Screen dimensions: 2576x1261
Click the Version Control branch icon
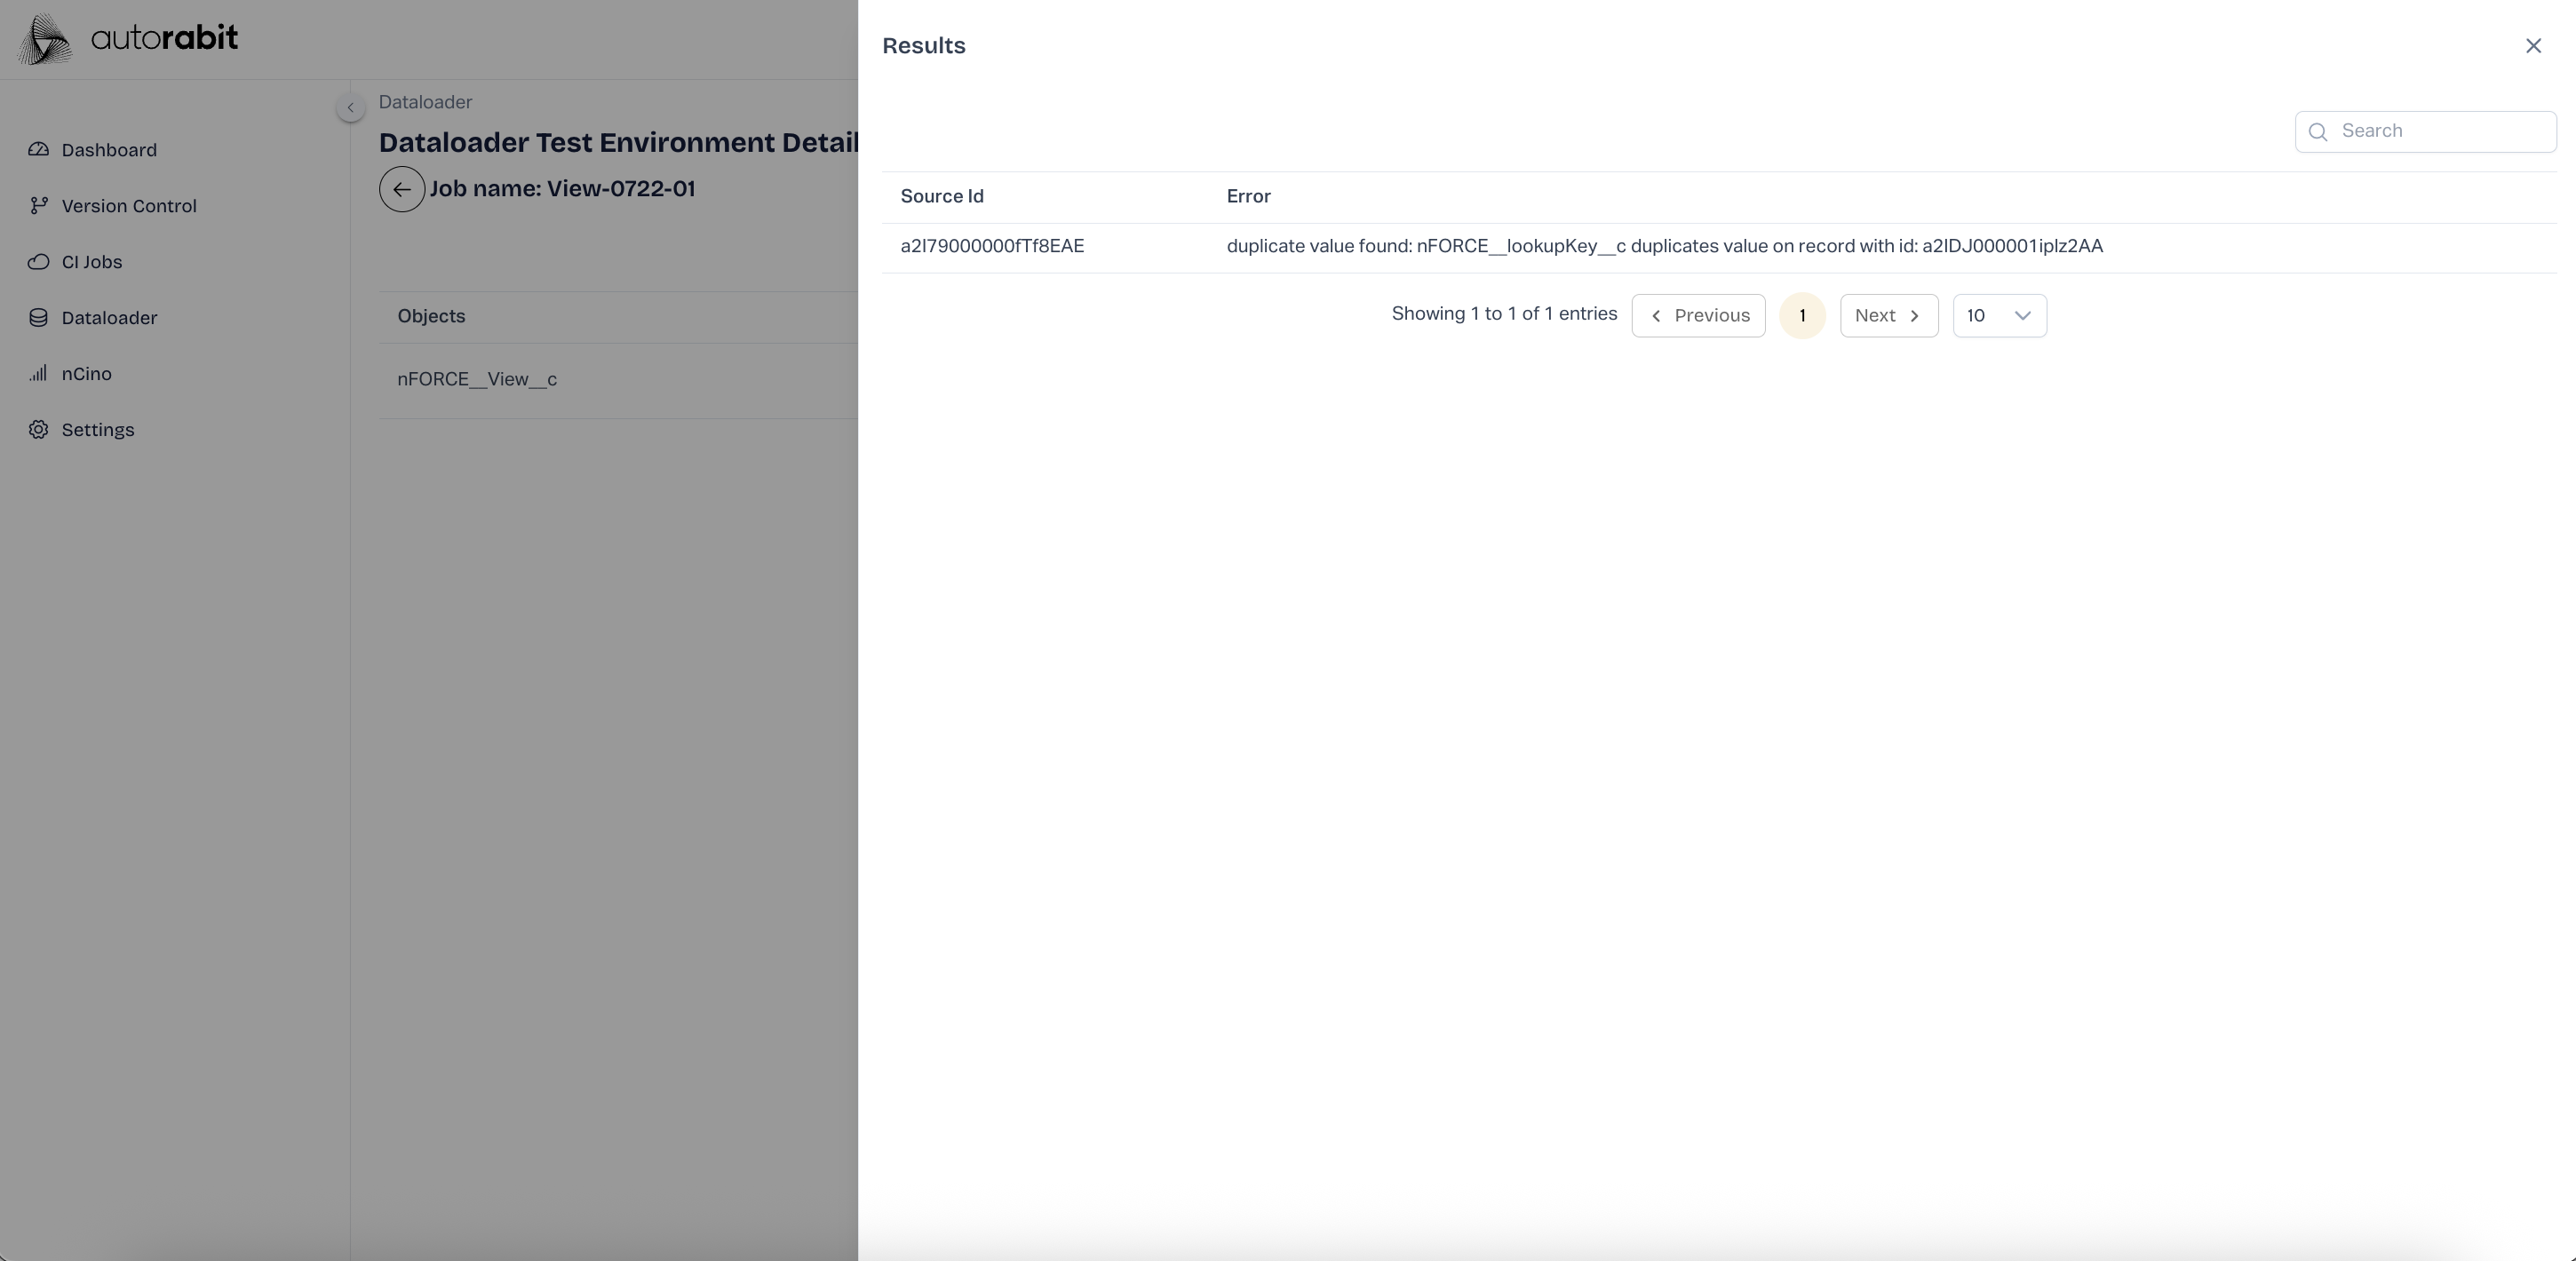pos(38,206)
